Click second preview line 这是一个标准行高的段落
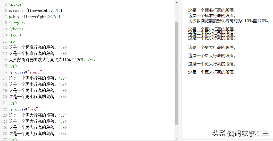Viewport: 273px width, 141px height. pos(212,16)
